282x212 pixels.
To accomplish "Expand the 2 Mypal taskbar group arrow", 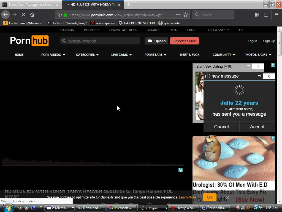I will coord(166,208).
